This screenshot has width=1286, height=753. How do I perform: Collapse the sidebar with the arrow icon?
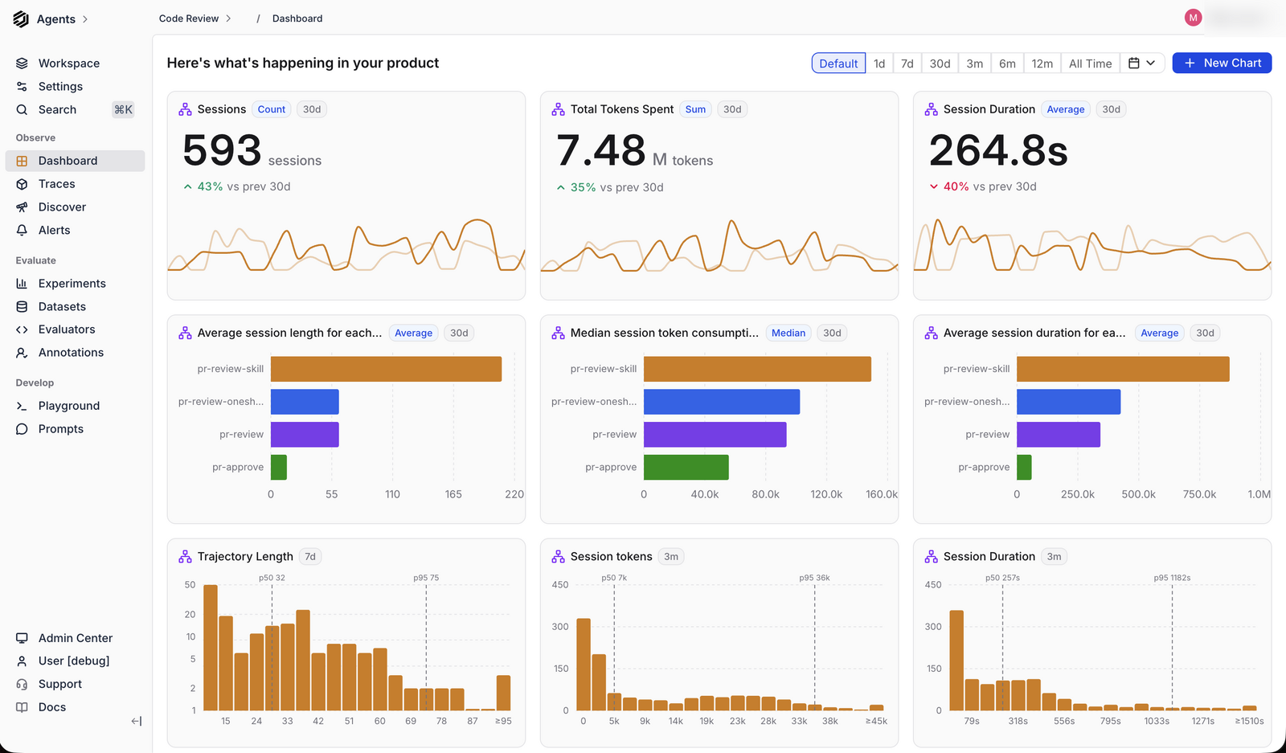[137, 721]
